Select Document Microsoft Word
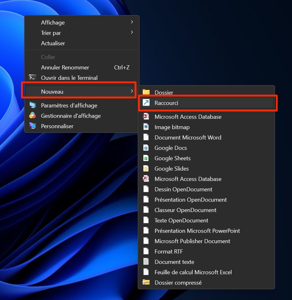Image resolution: width=292 pixels, height=300 pixels. (206, 137)
